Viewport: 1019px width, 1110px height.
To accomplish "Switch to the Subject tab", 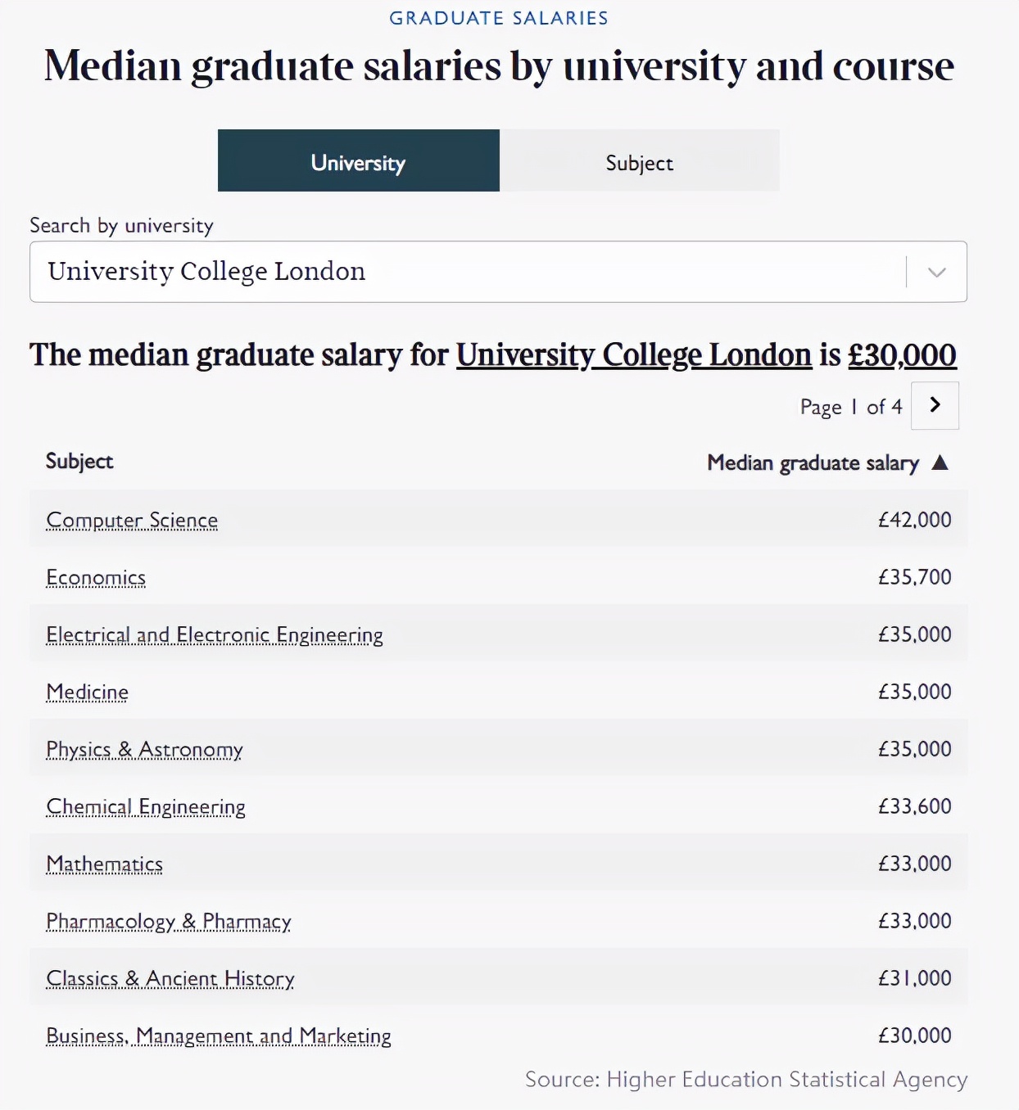I will [x=639, y=162].
